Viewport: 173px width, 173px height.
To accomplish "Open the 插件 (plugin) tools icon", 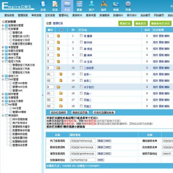I will [104, 4].
